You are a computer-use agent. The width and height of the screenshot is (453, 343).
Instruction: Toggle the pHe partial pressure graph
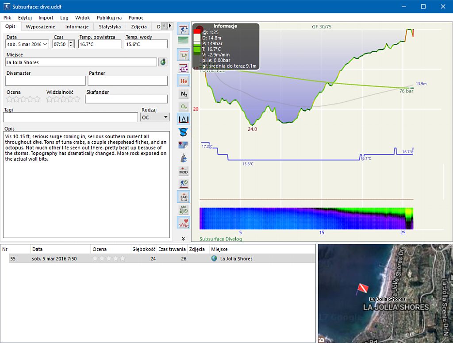(183, 81)
